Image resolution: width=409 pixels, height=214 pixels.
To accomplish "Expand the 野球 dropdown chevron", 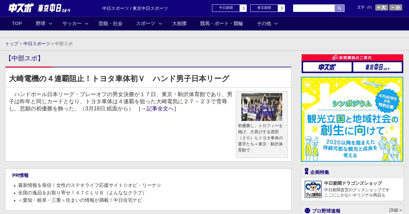I will 50,23.
